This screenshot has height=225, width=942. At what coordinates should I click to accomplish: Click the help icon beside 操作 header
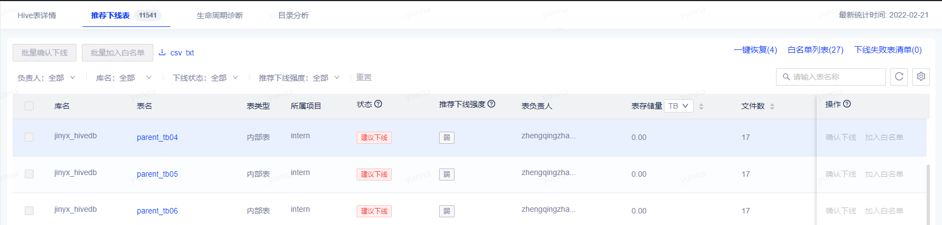(x=847, y=104)
